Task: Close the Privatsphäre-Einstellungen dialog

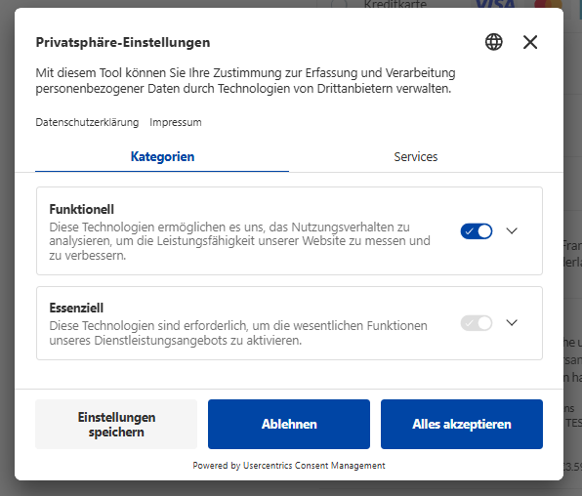Action: point(530,42)
